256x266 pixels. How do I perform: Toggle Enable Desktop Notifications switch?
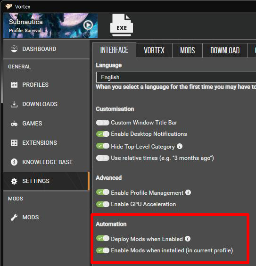(x=103, y=134)
